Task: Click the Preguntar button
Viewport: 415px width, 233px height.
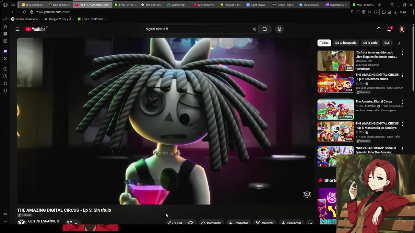Action: [238, 223]
